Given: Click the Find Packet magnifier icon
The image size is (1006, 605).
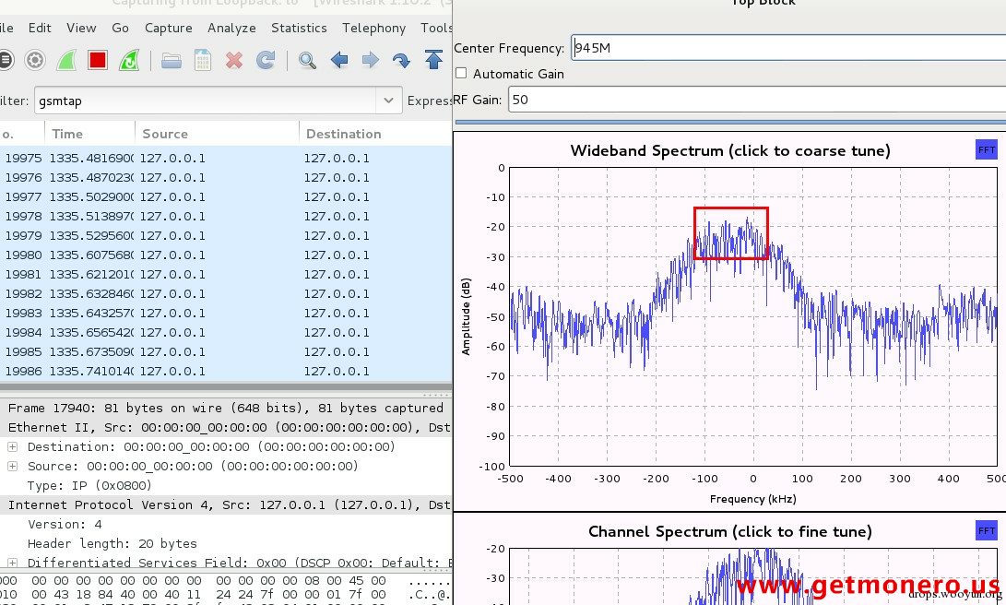Looking at the screenshot, I should [307, 61].
